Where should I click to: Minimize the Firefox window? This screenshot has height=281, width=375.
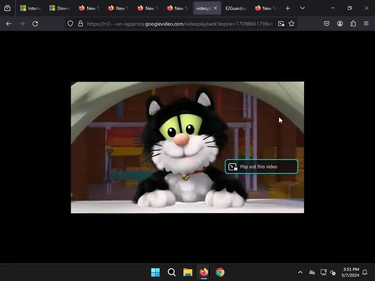point(333,8)
